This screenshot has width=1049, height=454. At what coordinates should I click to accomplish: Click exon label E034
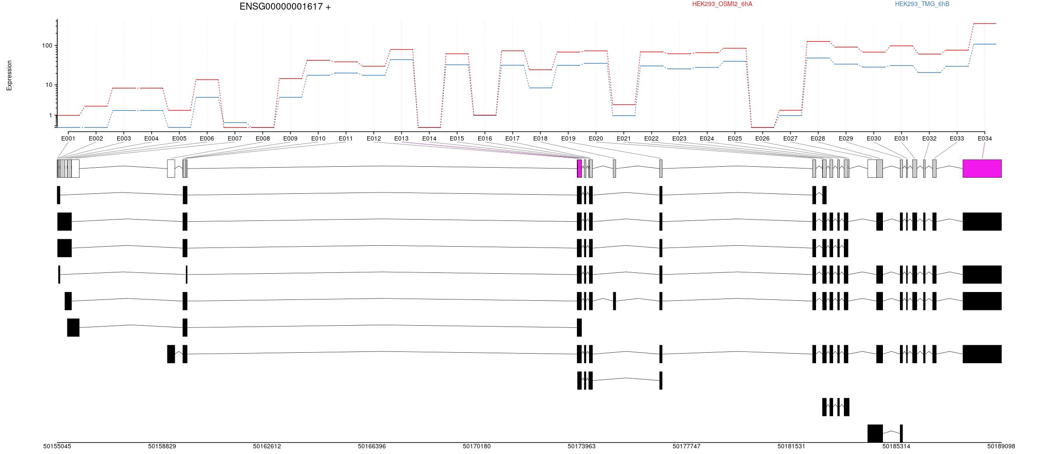pos(985,138)
